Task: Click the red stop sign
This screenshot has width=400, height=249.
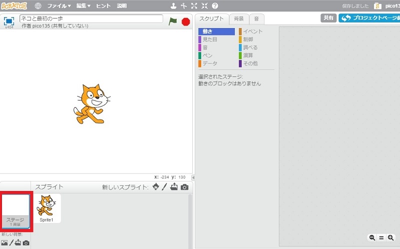Action: [186, 21]
